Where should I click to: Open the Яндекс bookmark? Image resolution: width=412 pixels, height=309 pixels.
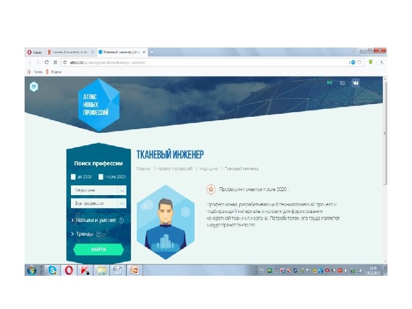click(x=54, y=72)
